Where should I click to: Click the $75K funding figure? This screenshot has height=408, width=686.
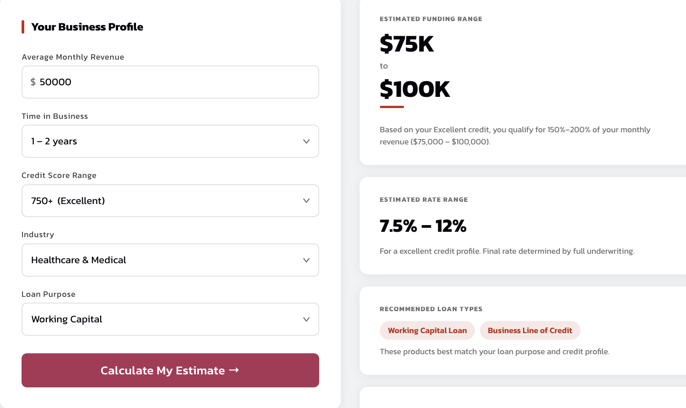(407, 44)
